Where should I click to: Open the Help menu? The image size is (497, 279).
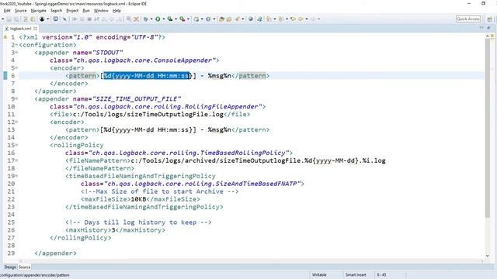[116, 11]
